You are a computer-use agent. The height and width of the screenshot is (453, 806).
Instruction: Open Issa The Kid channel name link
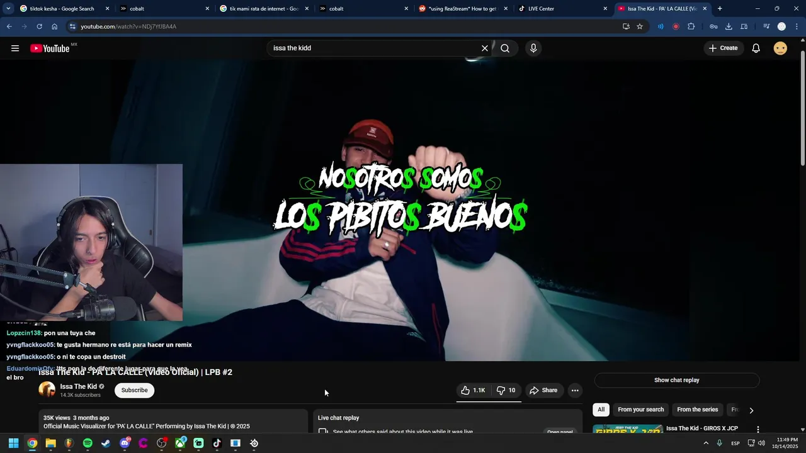[x=79, y=386]
